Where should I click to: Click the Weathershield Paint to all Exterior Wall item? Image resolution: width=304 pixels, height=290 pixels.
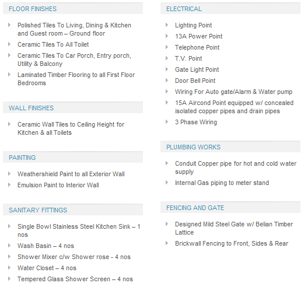pyautogui.click(x=71, y=174)
